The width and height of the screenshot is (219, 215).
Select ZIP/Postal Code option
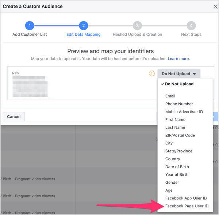click(180, 135)
